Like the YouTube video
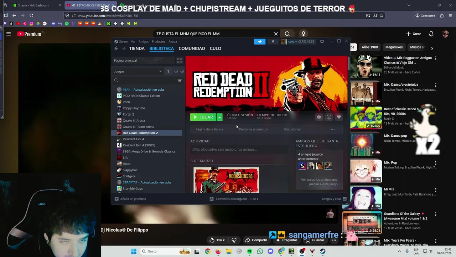The image size is (456, 257). pos(217,240)
